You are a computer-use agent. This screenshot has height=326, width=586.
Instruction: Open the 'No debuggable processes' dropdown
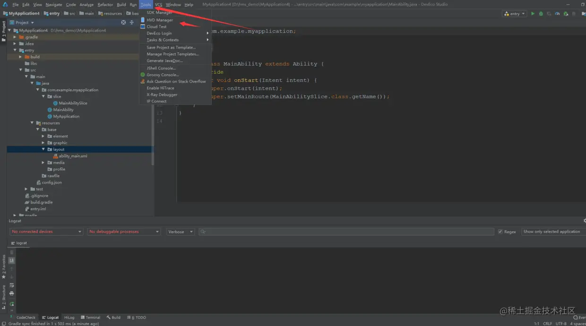point(124,232)
